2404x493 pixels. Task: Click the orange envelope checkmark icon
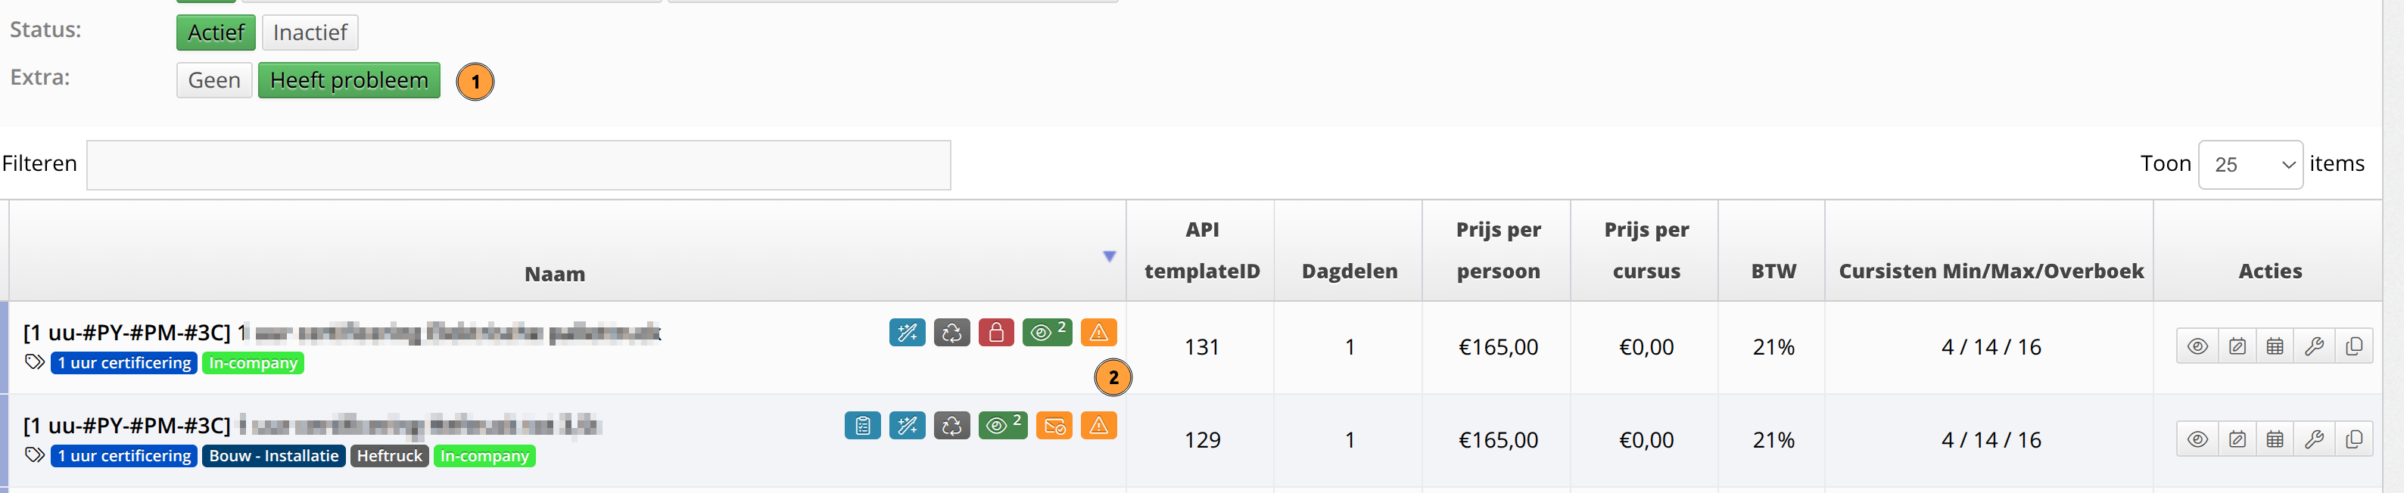[x=1054, y=426]
